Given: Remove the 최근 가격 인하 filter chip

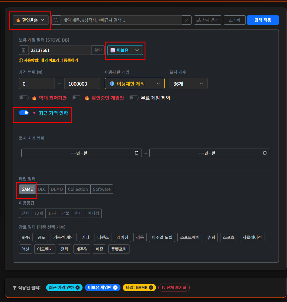Looking at the screenshot, I should tap(77, 288).
